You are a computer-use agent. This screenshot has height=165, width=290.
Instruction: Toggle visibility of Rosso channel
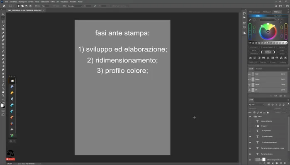(249, 79)
